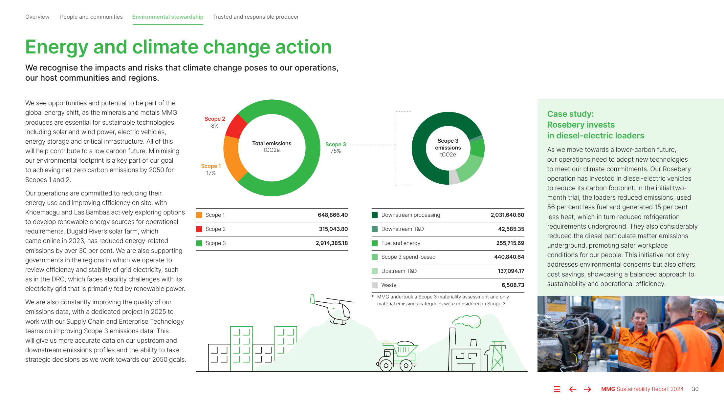Click page number 30

(x=695, y=389)
